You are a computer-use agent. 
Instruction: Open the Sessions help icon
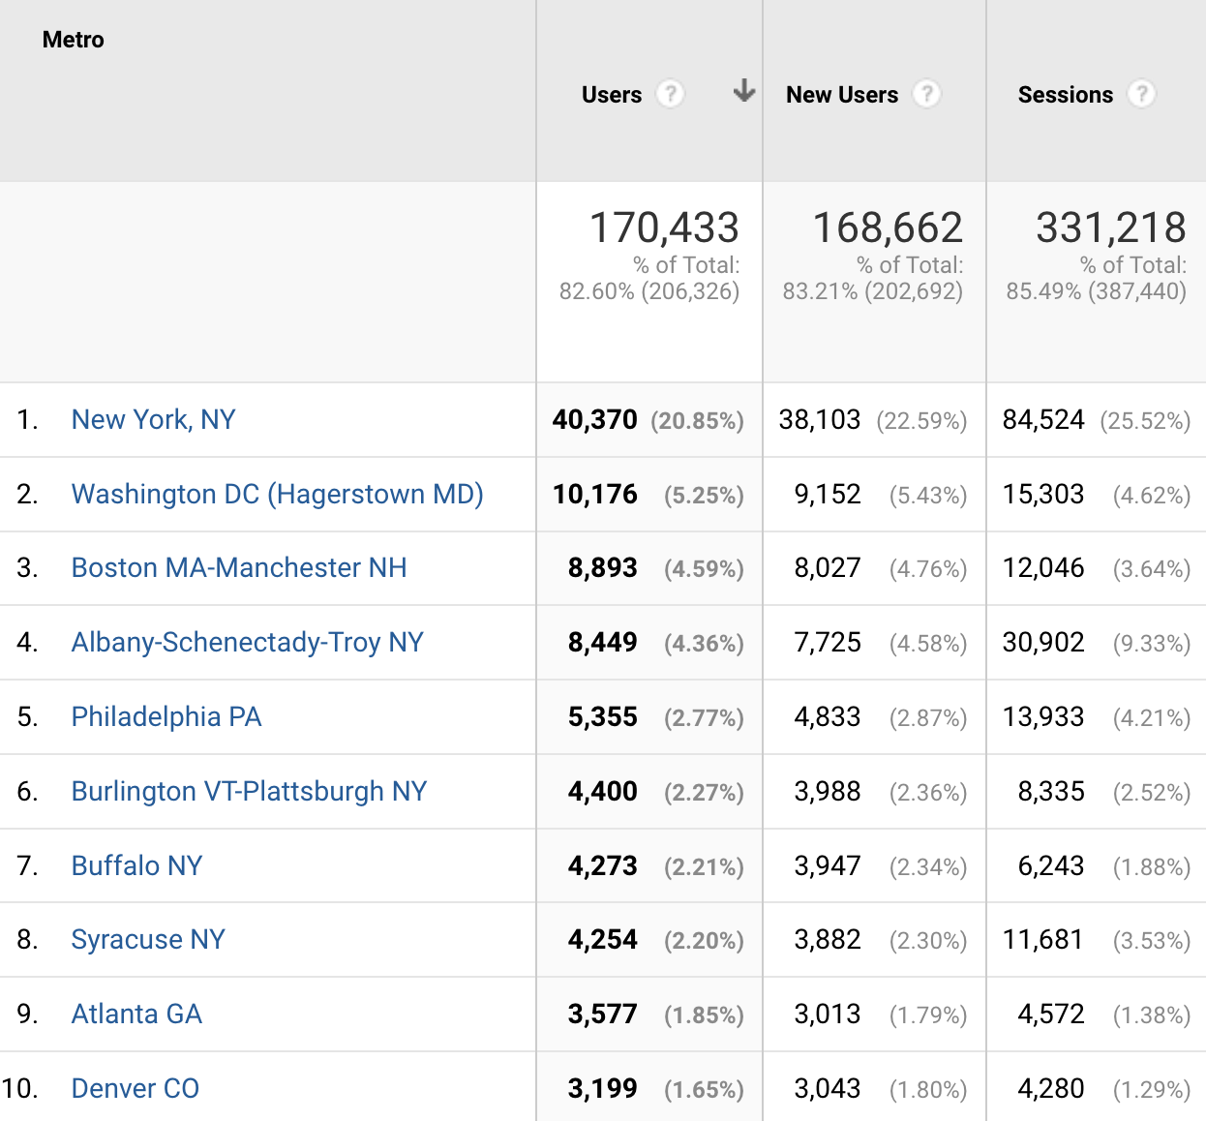pos(1142,94)
